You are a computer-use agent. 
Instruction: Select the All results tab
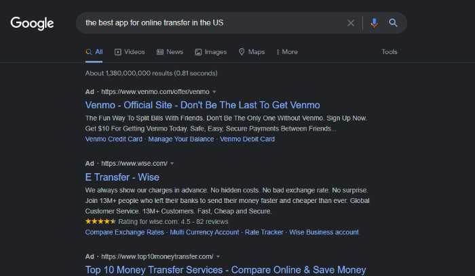(94, 52)
